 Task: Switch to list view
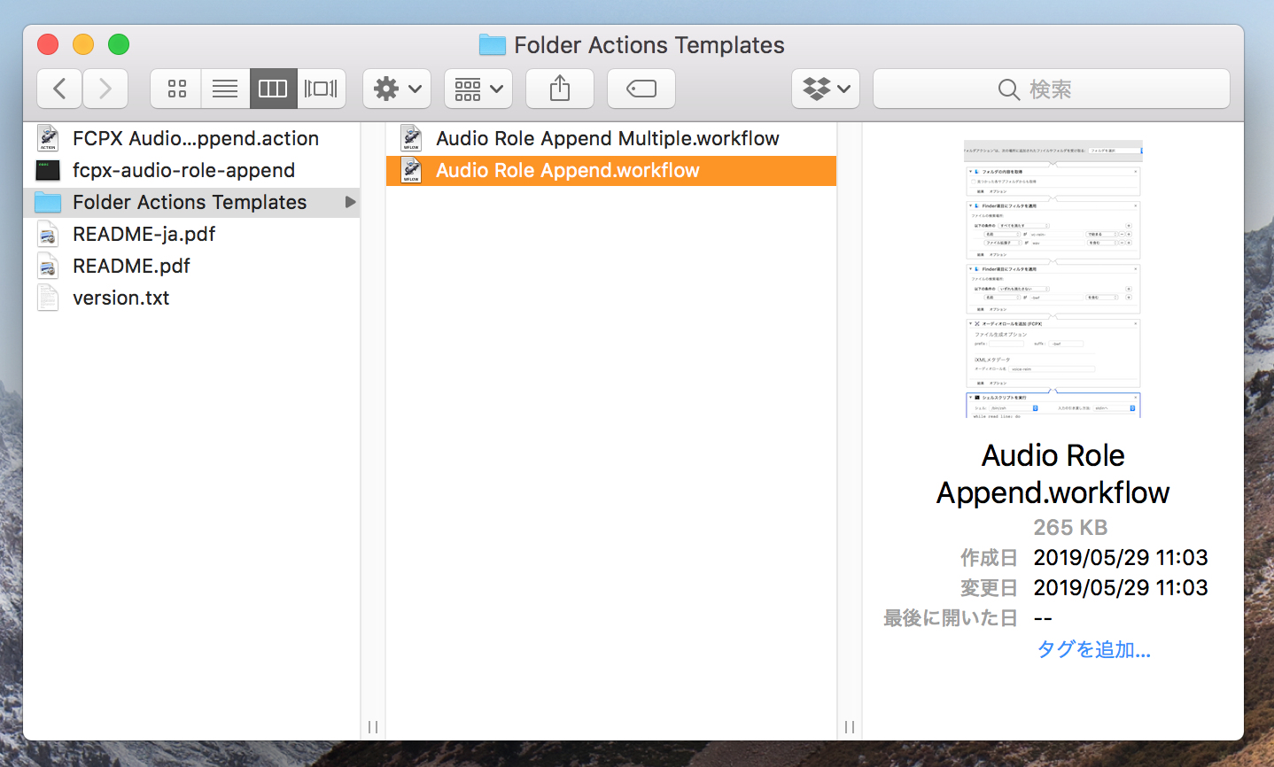[x=225, y=89]
